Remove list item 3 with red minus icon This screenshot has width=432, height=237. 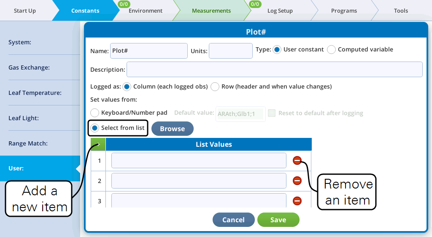tap(297, 201)
